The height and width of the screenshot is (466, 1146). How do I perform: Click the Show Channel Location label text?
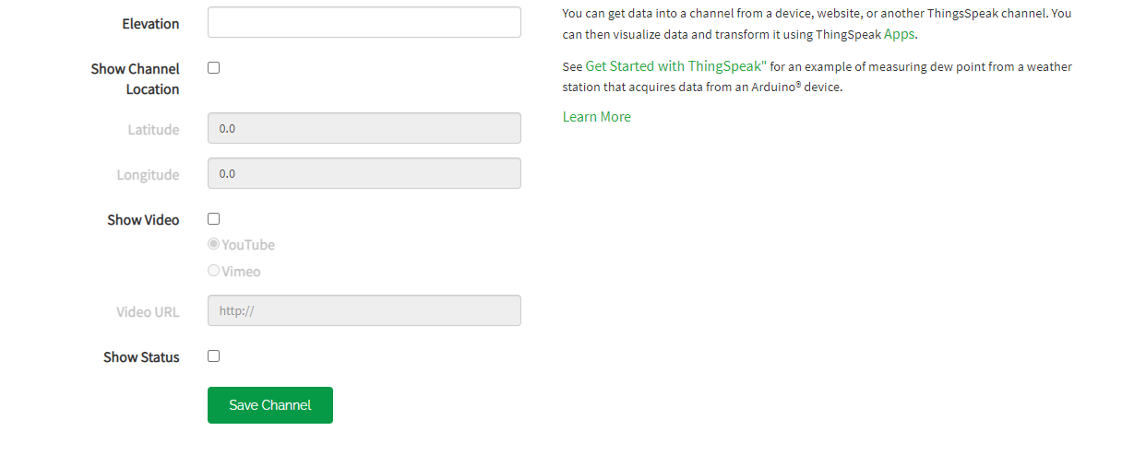[135, 79]
